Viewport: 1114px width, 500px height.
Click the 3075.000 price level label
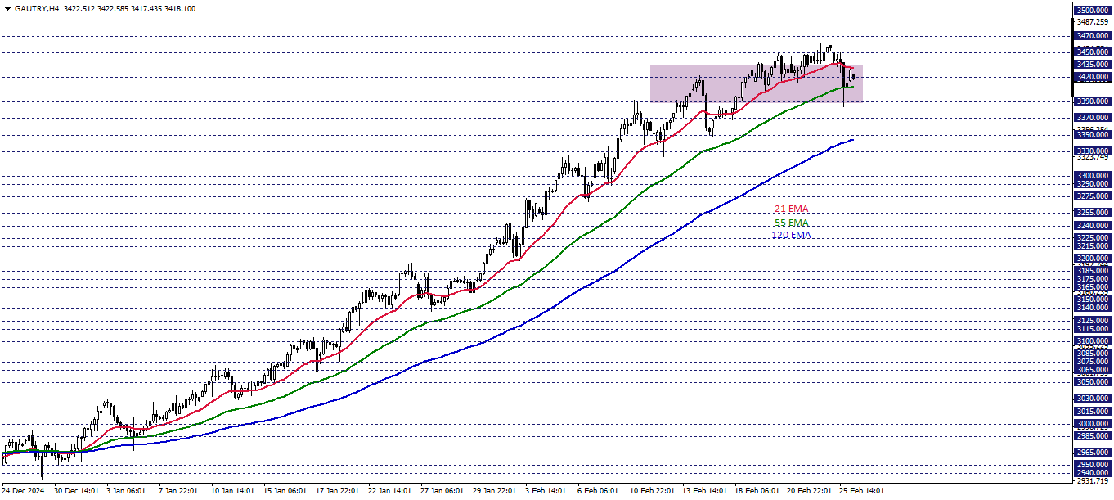1093,362
